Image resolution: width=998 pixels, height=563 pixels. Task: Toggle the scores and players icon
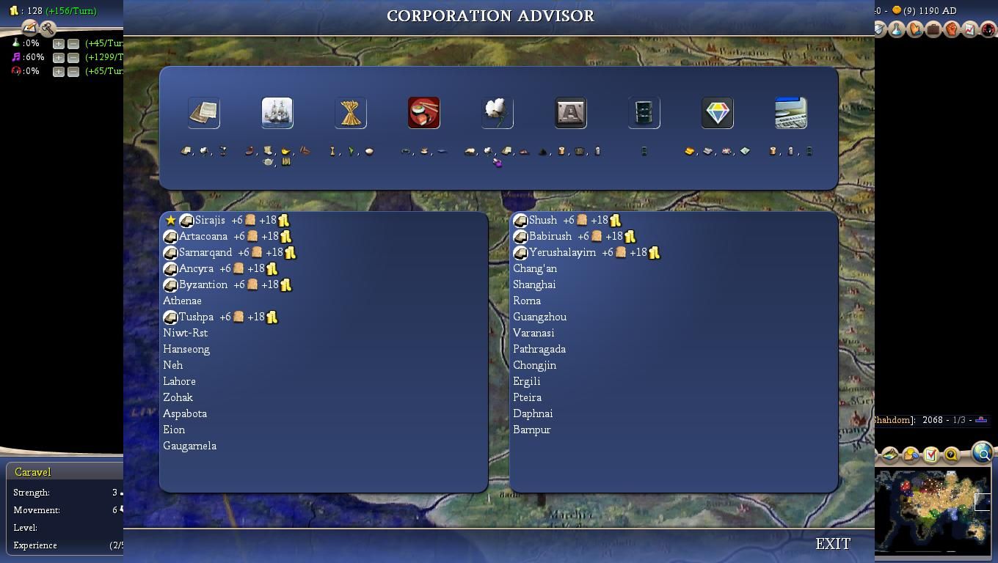pyautogui.click(x=911, y=455)
